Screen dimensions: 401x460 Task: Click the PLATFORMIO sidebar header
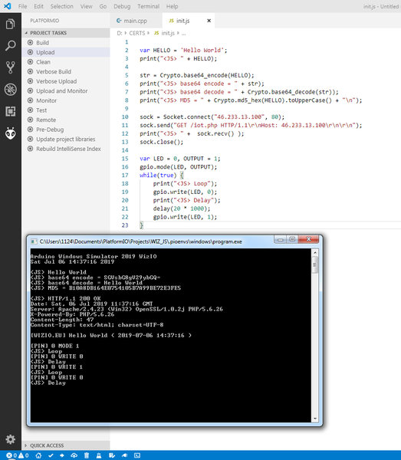point(44,21)
